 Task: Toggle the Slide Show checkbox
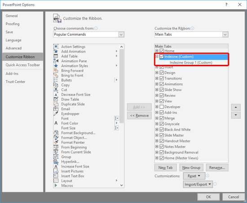(x=162, y=90)
